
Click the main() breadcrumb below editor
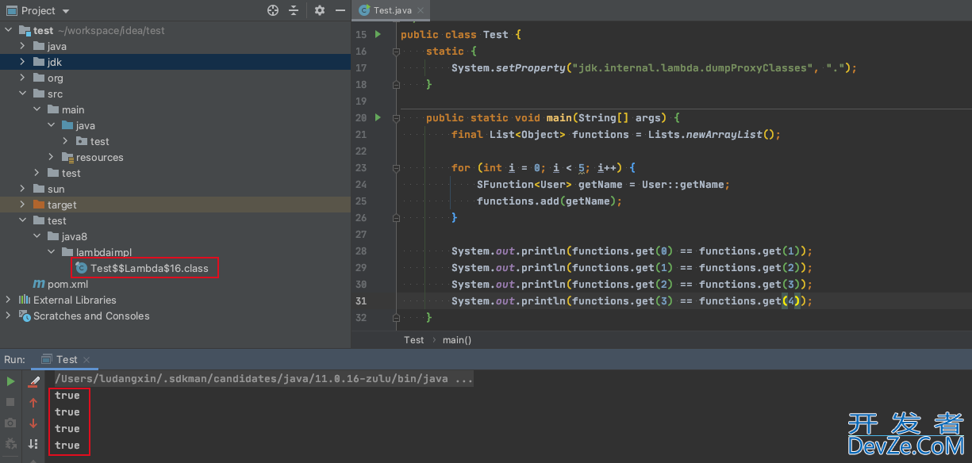click(x=457, y=339)
